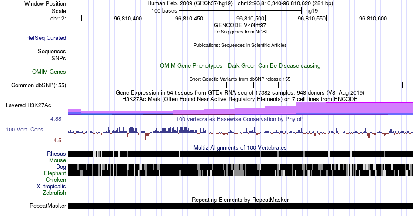The width and height of the screenshot is (413, 216).
Task: Click the Layered H3K27Ac track label
Action: 28,105
